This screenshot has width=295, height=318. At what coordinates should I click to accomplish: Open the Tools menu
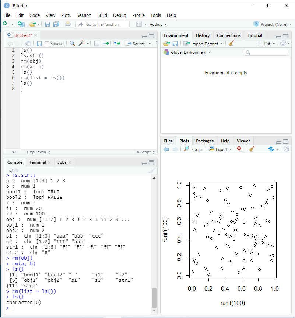pyautogui.click(x=155, y=15)
